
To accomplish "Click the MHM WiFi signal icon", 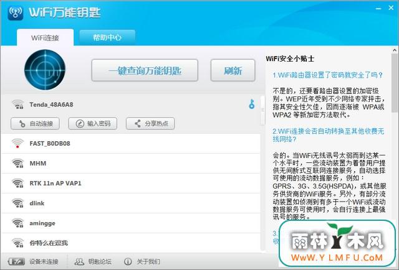I will 18,164.
